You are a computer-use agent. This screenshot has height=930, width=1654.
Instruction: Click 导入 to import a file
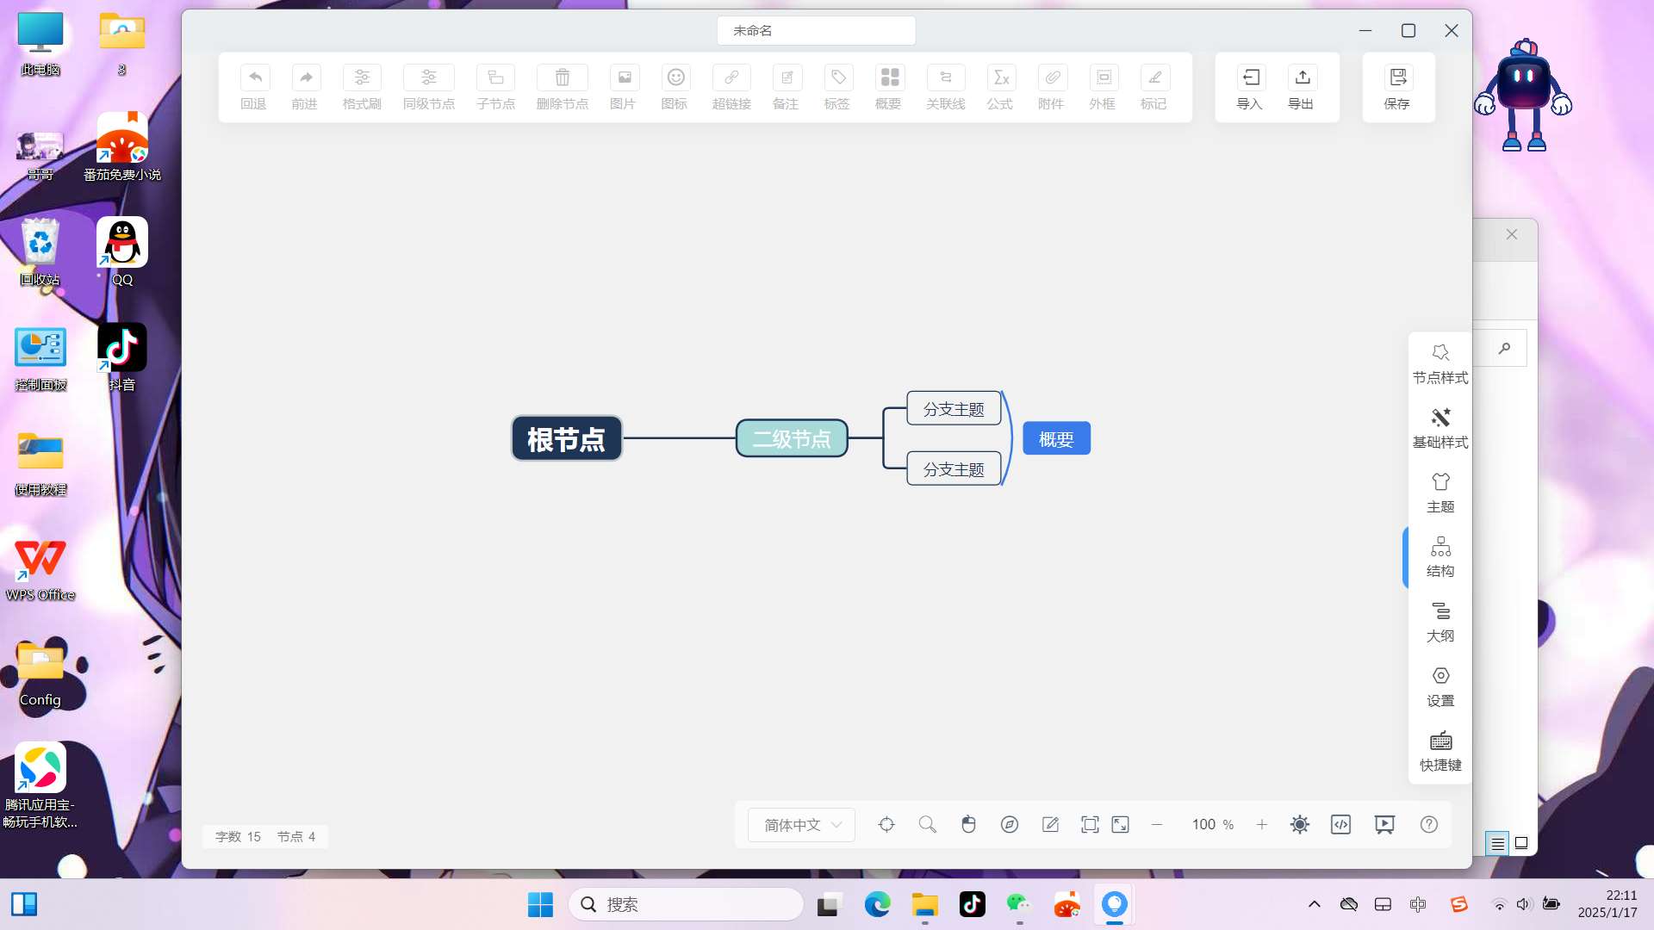pyautogui.click(x=1250, y=88)
